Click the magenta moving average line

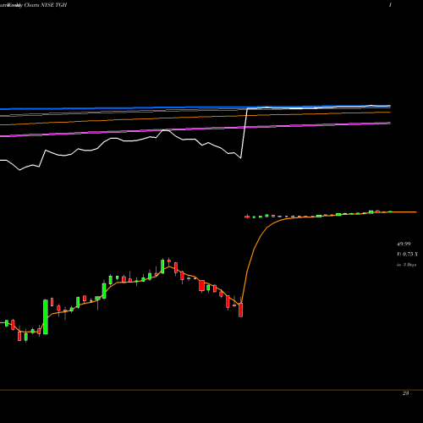pyautogui.click(x=195, y=129)
